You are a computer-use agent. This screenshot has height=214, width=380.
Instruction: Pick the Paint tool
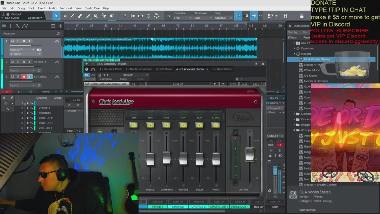(88, 16)
